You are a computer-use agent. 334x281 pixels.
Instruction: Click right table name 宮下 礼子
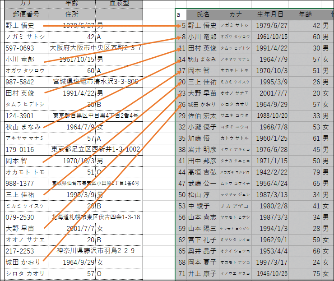(x=203, y=240)
